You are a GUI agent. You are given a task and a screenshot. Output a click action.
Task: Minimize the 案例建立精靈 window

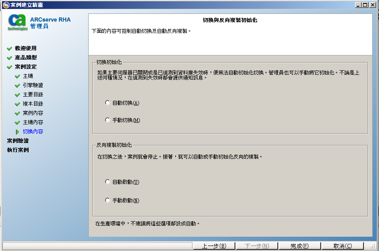point(358,5)
